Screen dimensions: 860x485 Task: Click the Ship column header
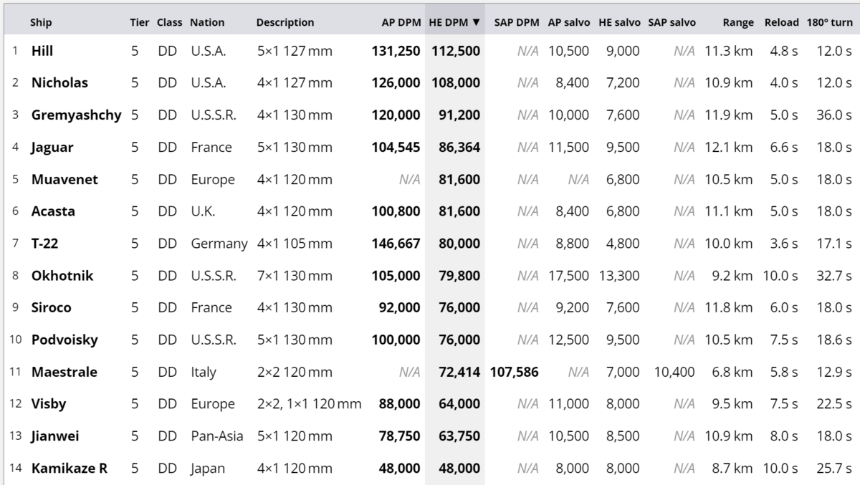41,22
